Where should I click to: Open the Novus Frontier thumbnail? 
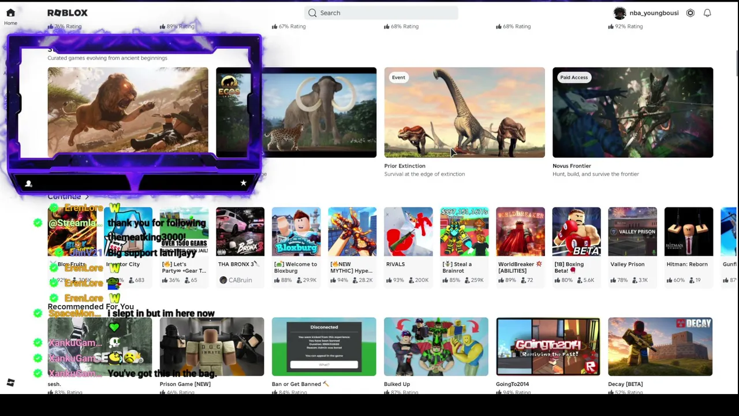633,112
